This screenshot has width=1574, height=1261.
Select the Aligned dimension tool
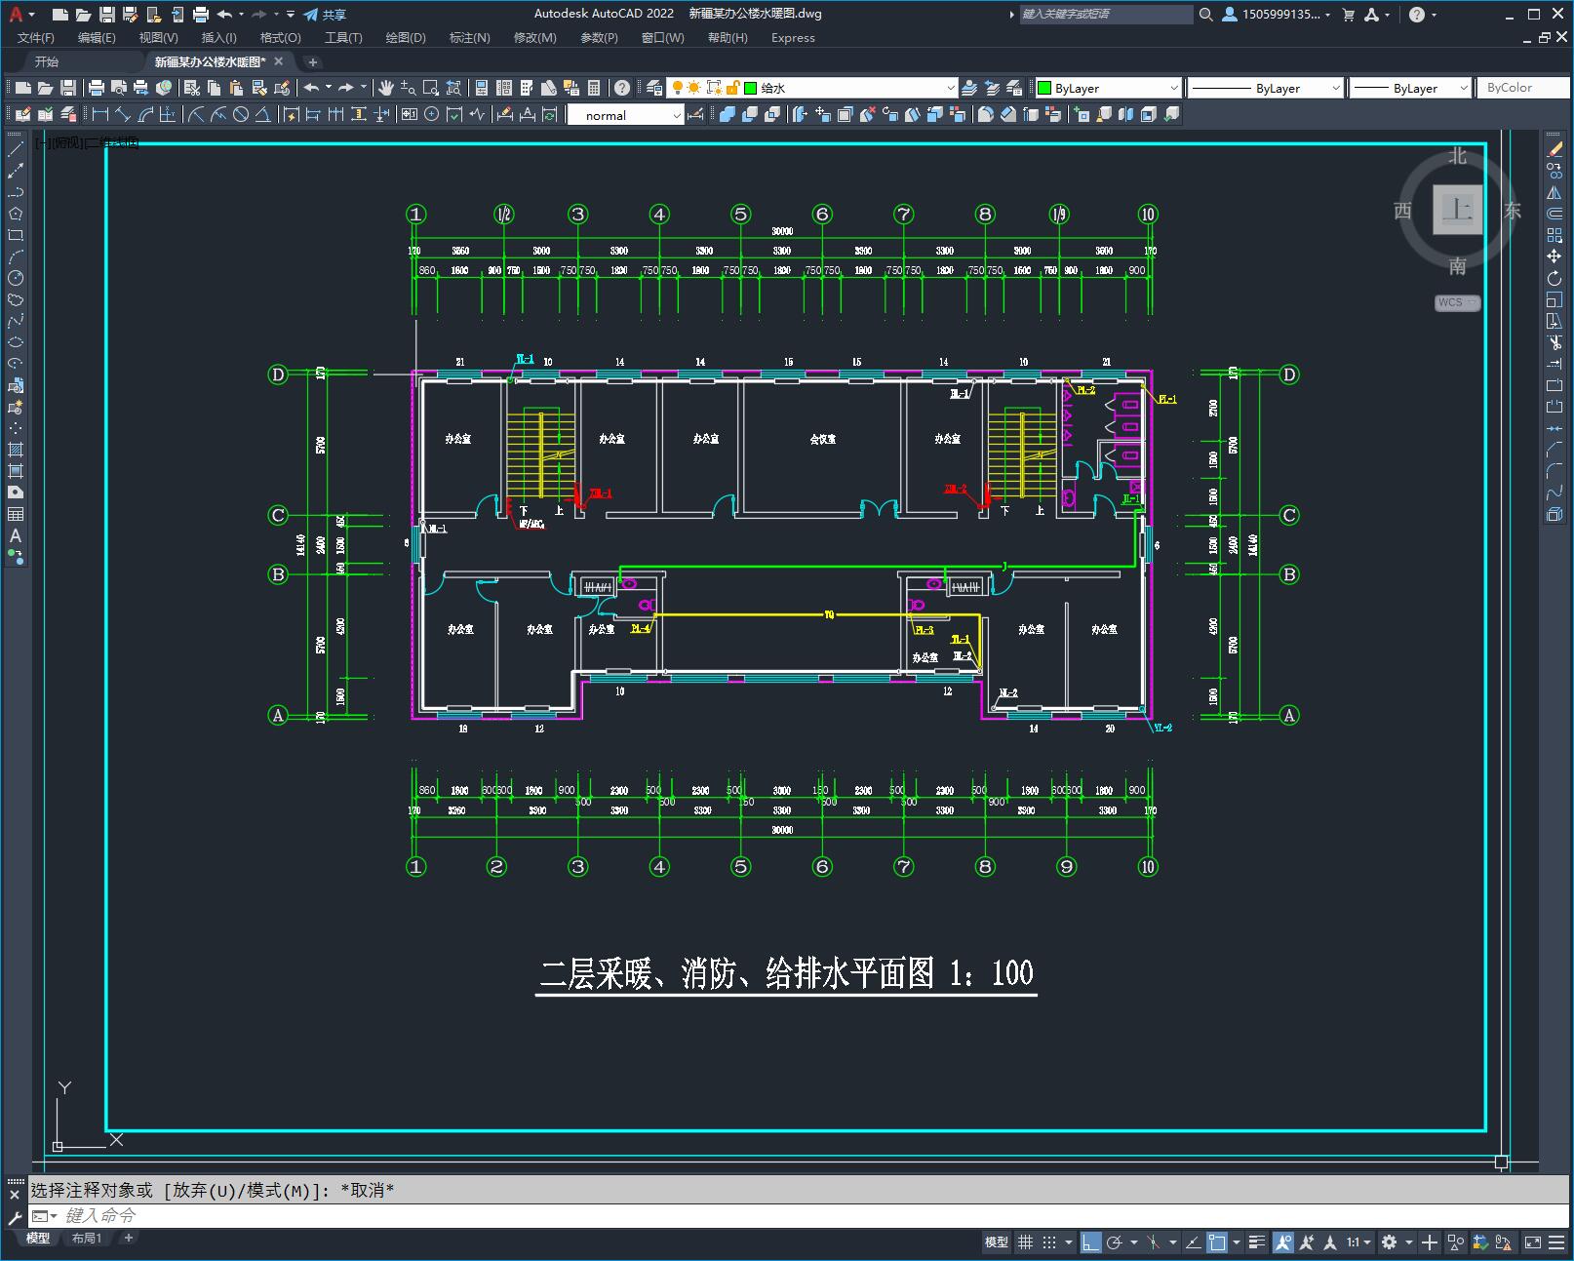(x=123, y=114)
